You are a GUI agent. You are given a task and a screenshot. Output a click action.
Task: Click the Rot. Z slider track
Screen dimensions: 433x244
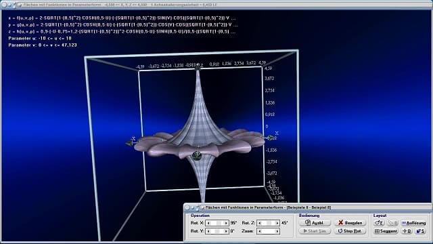tap(269, 223)
